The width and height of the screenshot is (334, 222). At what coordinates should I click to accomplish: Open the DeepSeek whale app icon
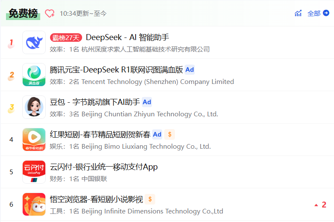point(34,43)
